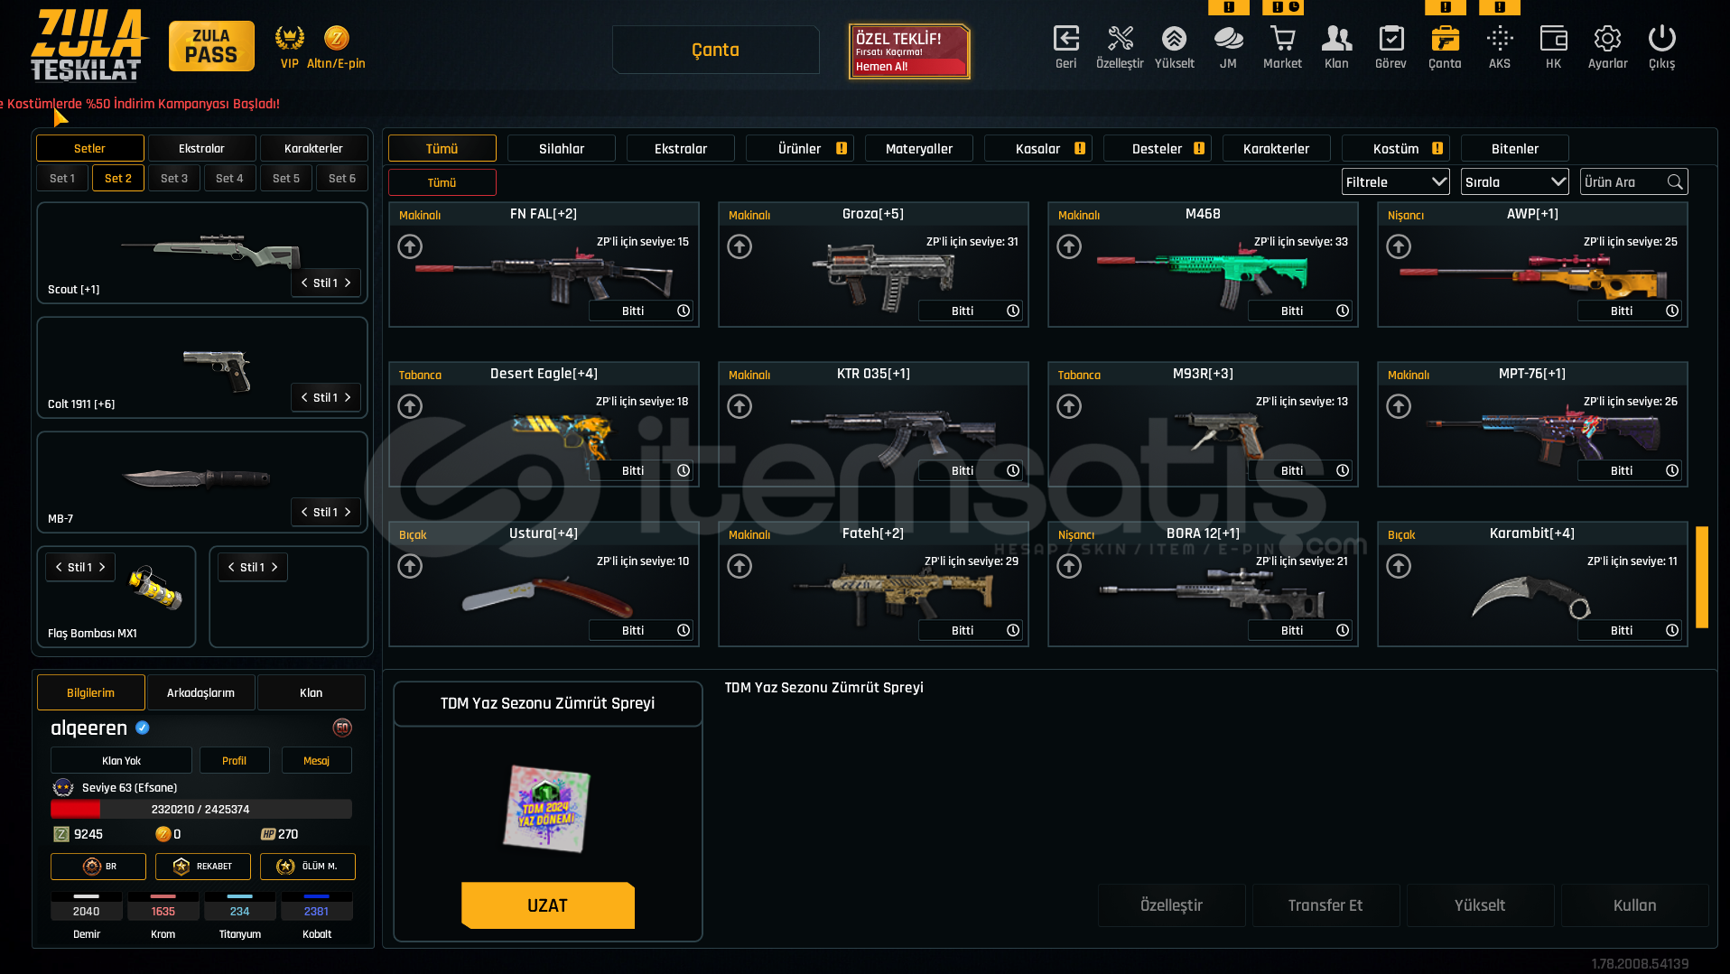Previous style arrow for Scout [+1]
The height and width of the screenshot is (974, 1730).
click(304, 283)
